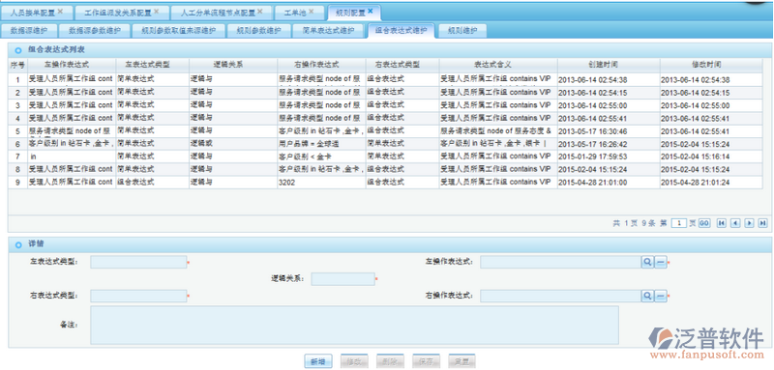Open the 逻辑关系 dropdown field
Viewport: 774px width, 370px height.
(x=343, y=279)
